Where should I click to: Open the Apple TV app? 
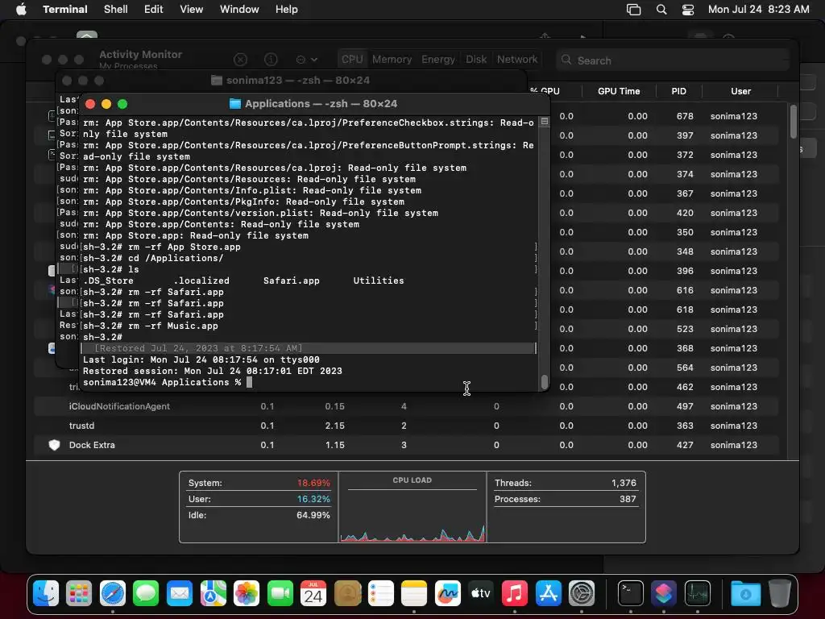[481, 593]
